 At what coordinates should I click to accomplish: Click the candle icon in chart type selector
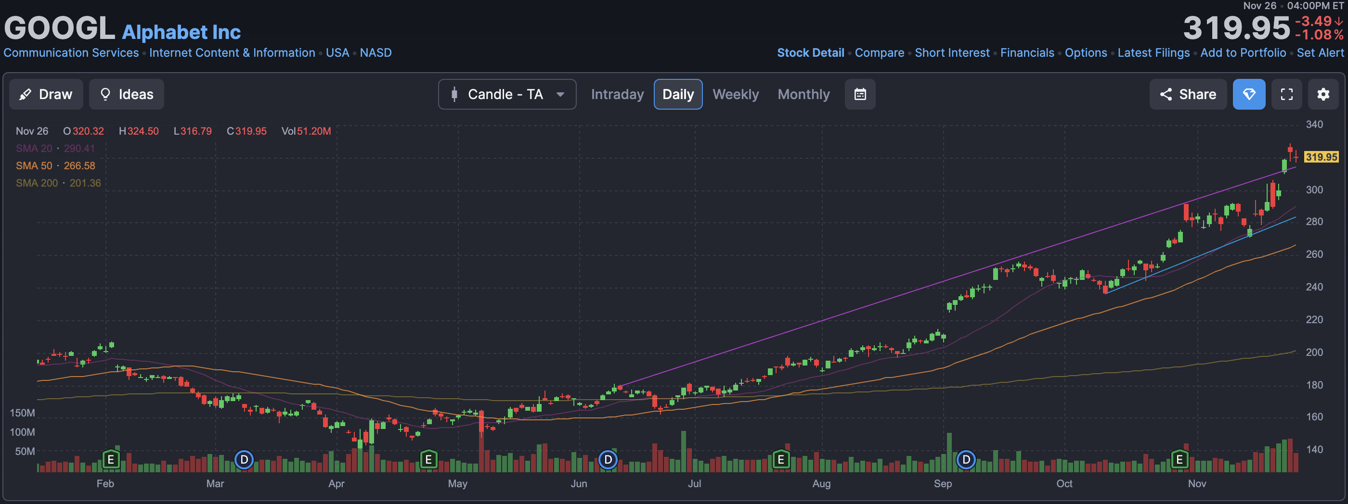click(454, 94)
